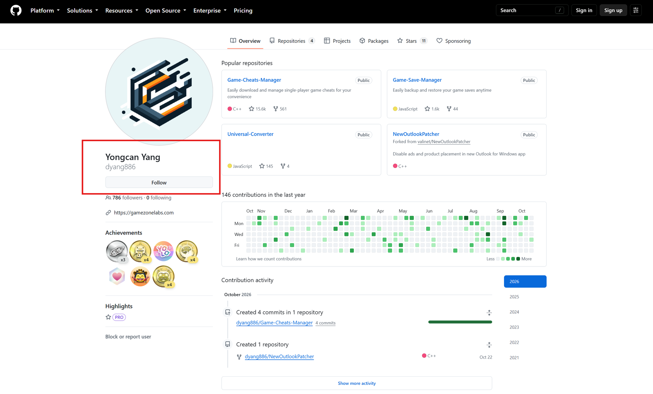Click the stars count on Game-Cheats-Manager

(257, 109)
